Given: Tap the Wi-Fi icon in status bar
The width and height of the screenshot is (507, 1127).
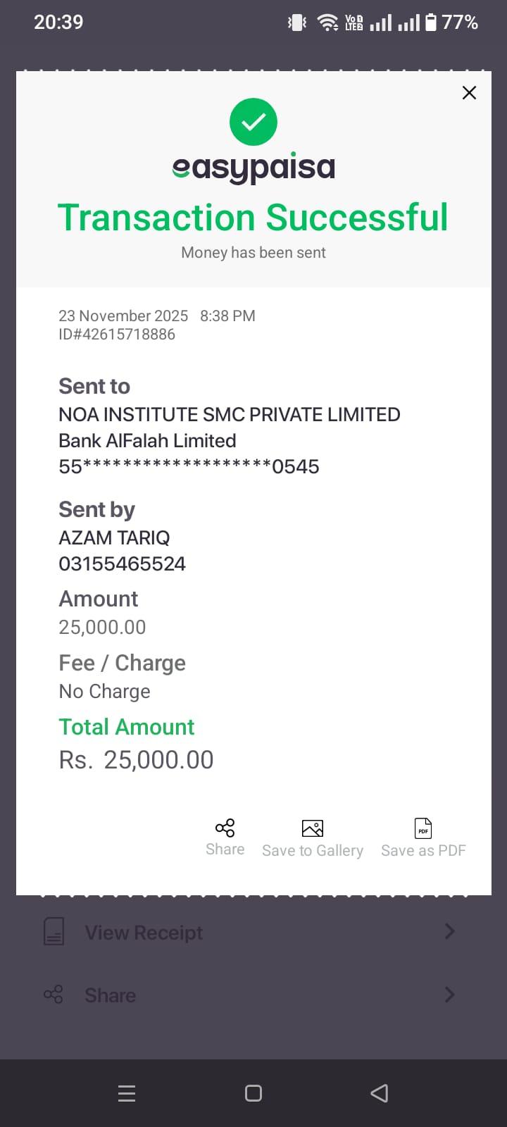Looking at the screenshot, I should point(327,23).
